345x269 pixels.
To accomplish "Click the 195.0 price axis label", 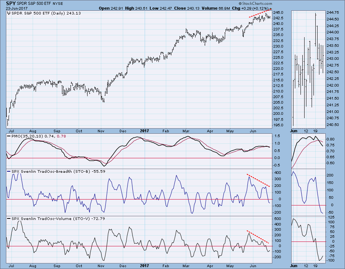I will click(278, 125).
